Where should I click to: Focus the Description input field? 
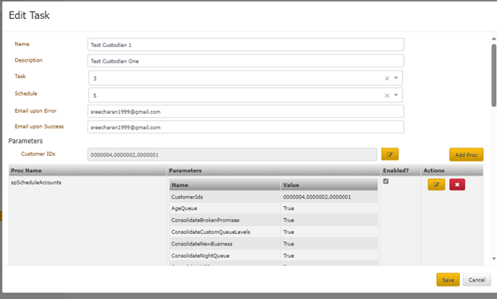coord(246,61)
